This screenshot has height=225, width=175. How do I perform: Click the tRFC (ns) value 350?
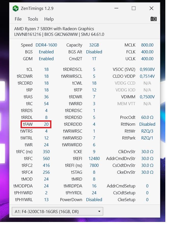point(46,152)
